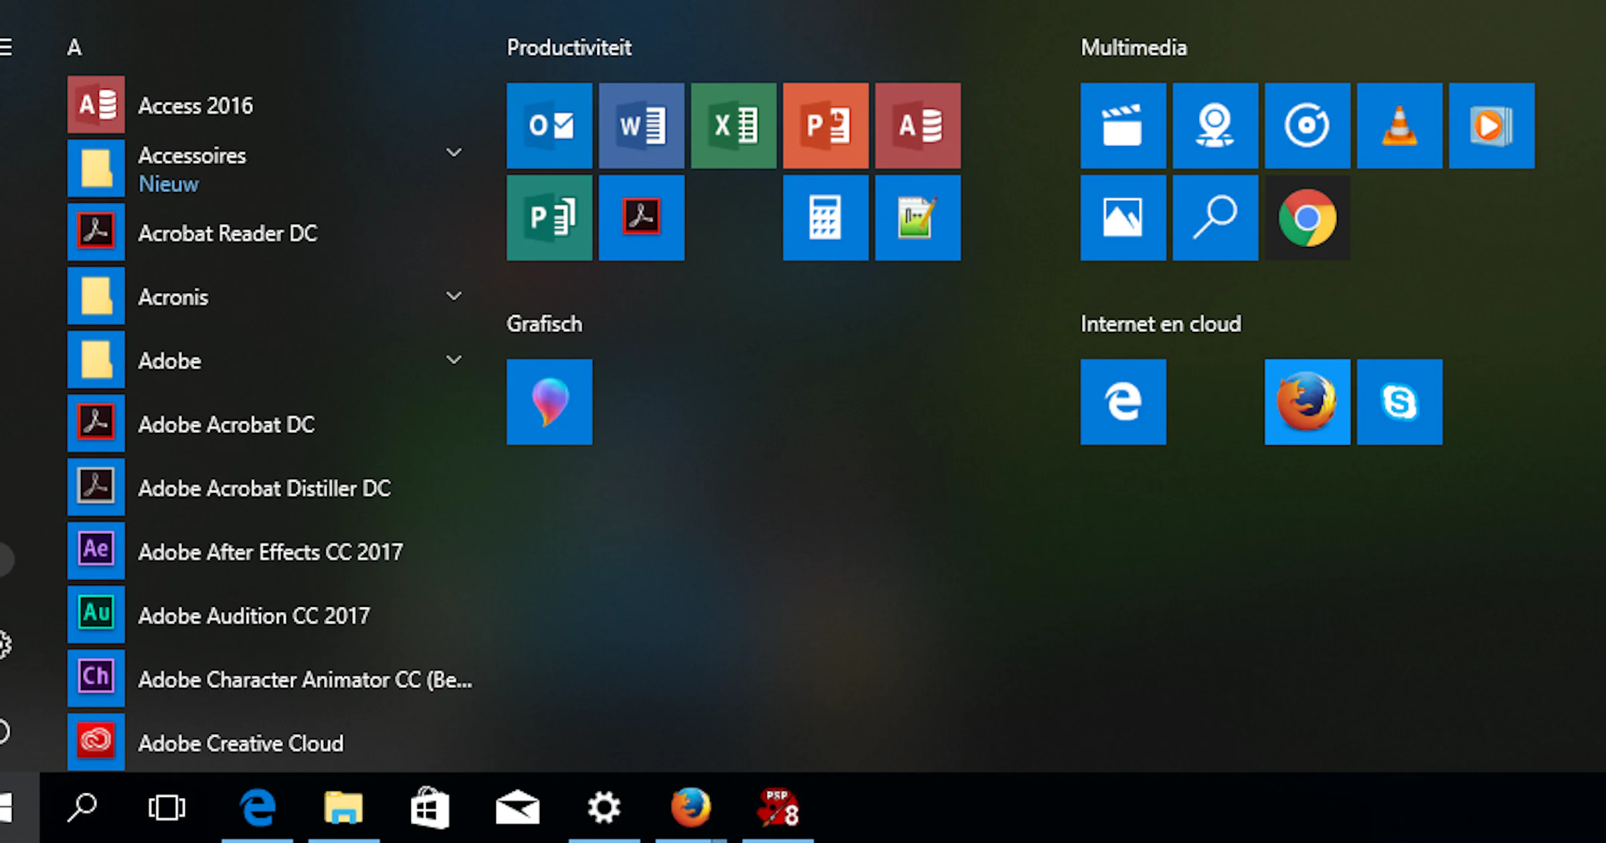Start PowerPoint from its tile
This screenshot has width=1606, height=843.
coord(825,126)
